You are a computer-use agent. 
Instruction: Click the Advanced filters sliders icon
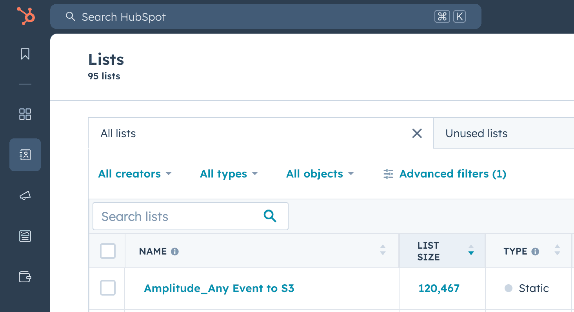pyautogui.click(x=388, y=174)
